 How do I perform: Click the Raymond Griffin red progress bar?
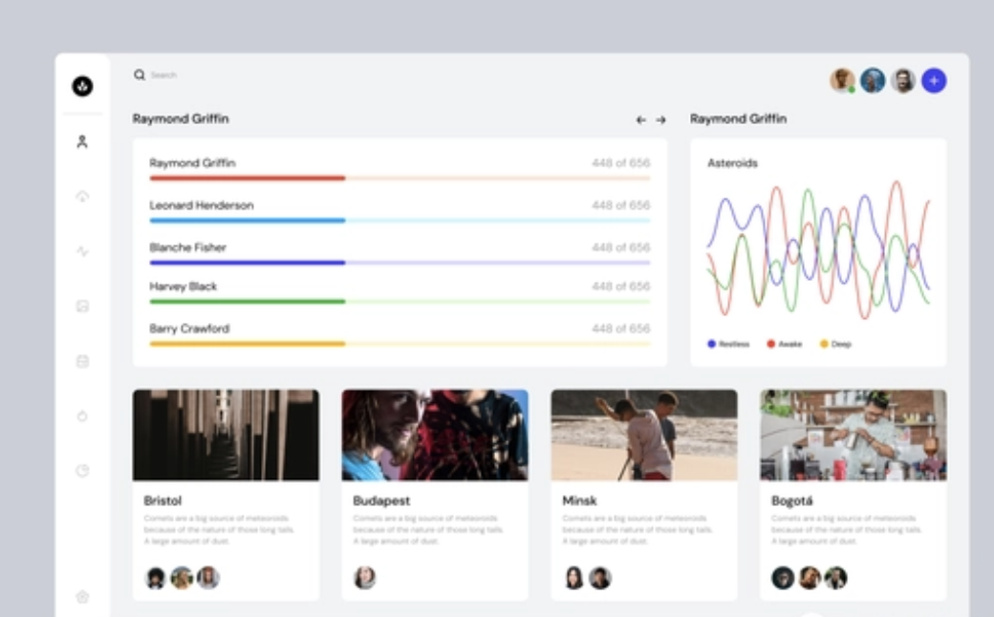[400, 178]
